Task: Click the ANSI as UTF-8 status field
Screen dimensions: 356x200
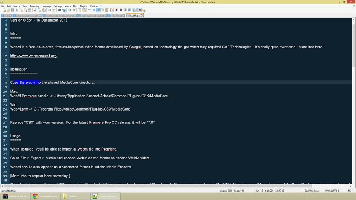Action: tap(332, 191)
